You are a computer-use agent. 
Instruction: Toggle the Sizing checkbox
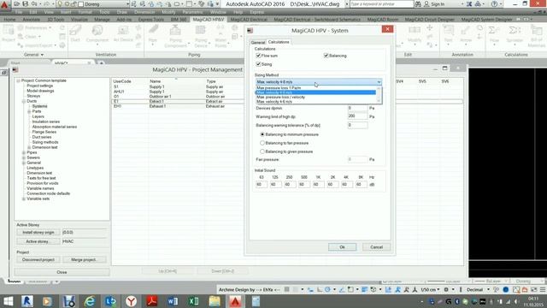click(x=258, y=64)
